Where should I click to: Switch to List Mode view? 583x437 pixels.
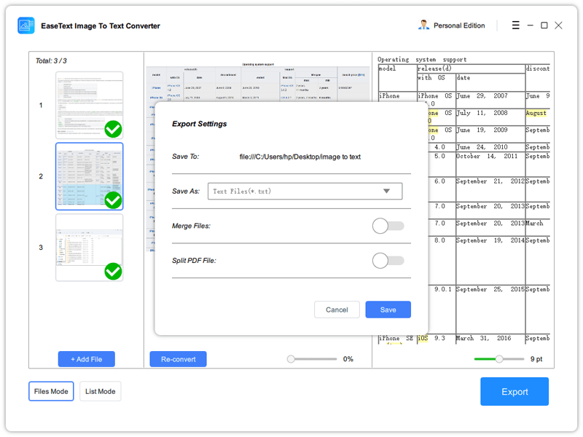coord(100,391)
